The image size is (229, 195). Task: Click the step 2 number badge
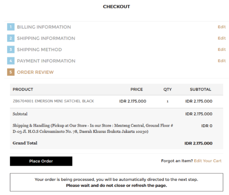tap(11, 38)
